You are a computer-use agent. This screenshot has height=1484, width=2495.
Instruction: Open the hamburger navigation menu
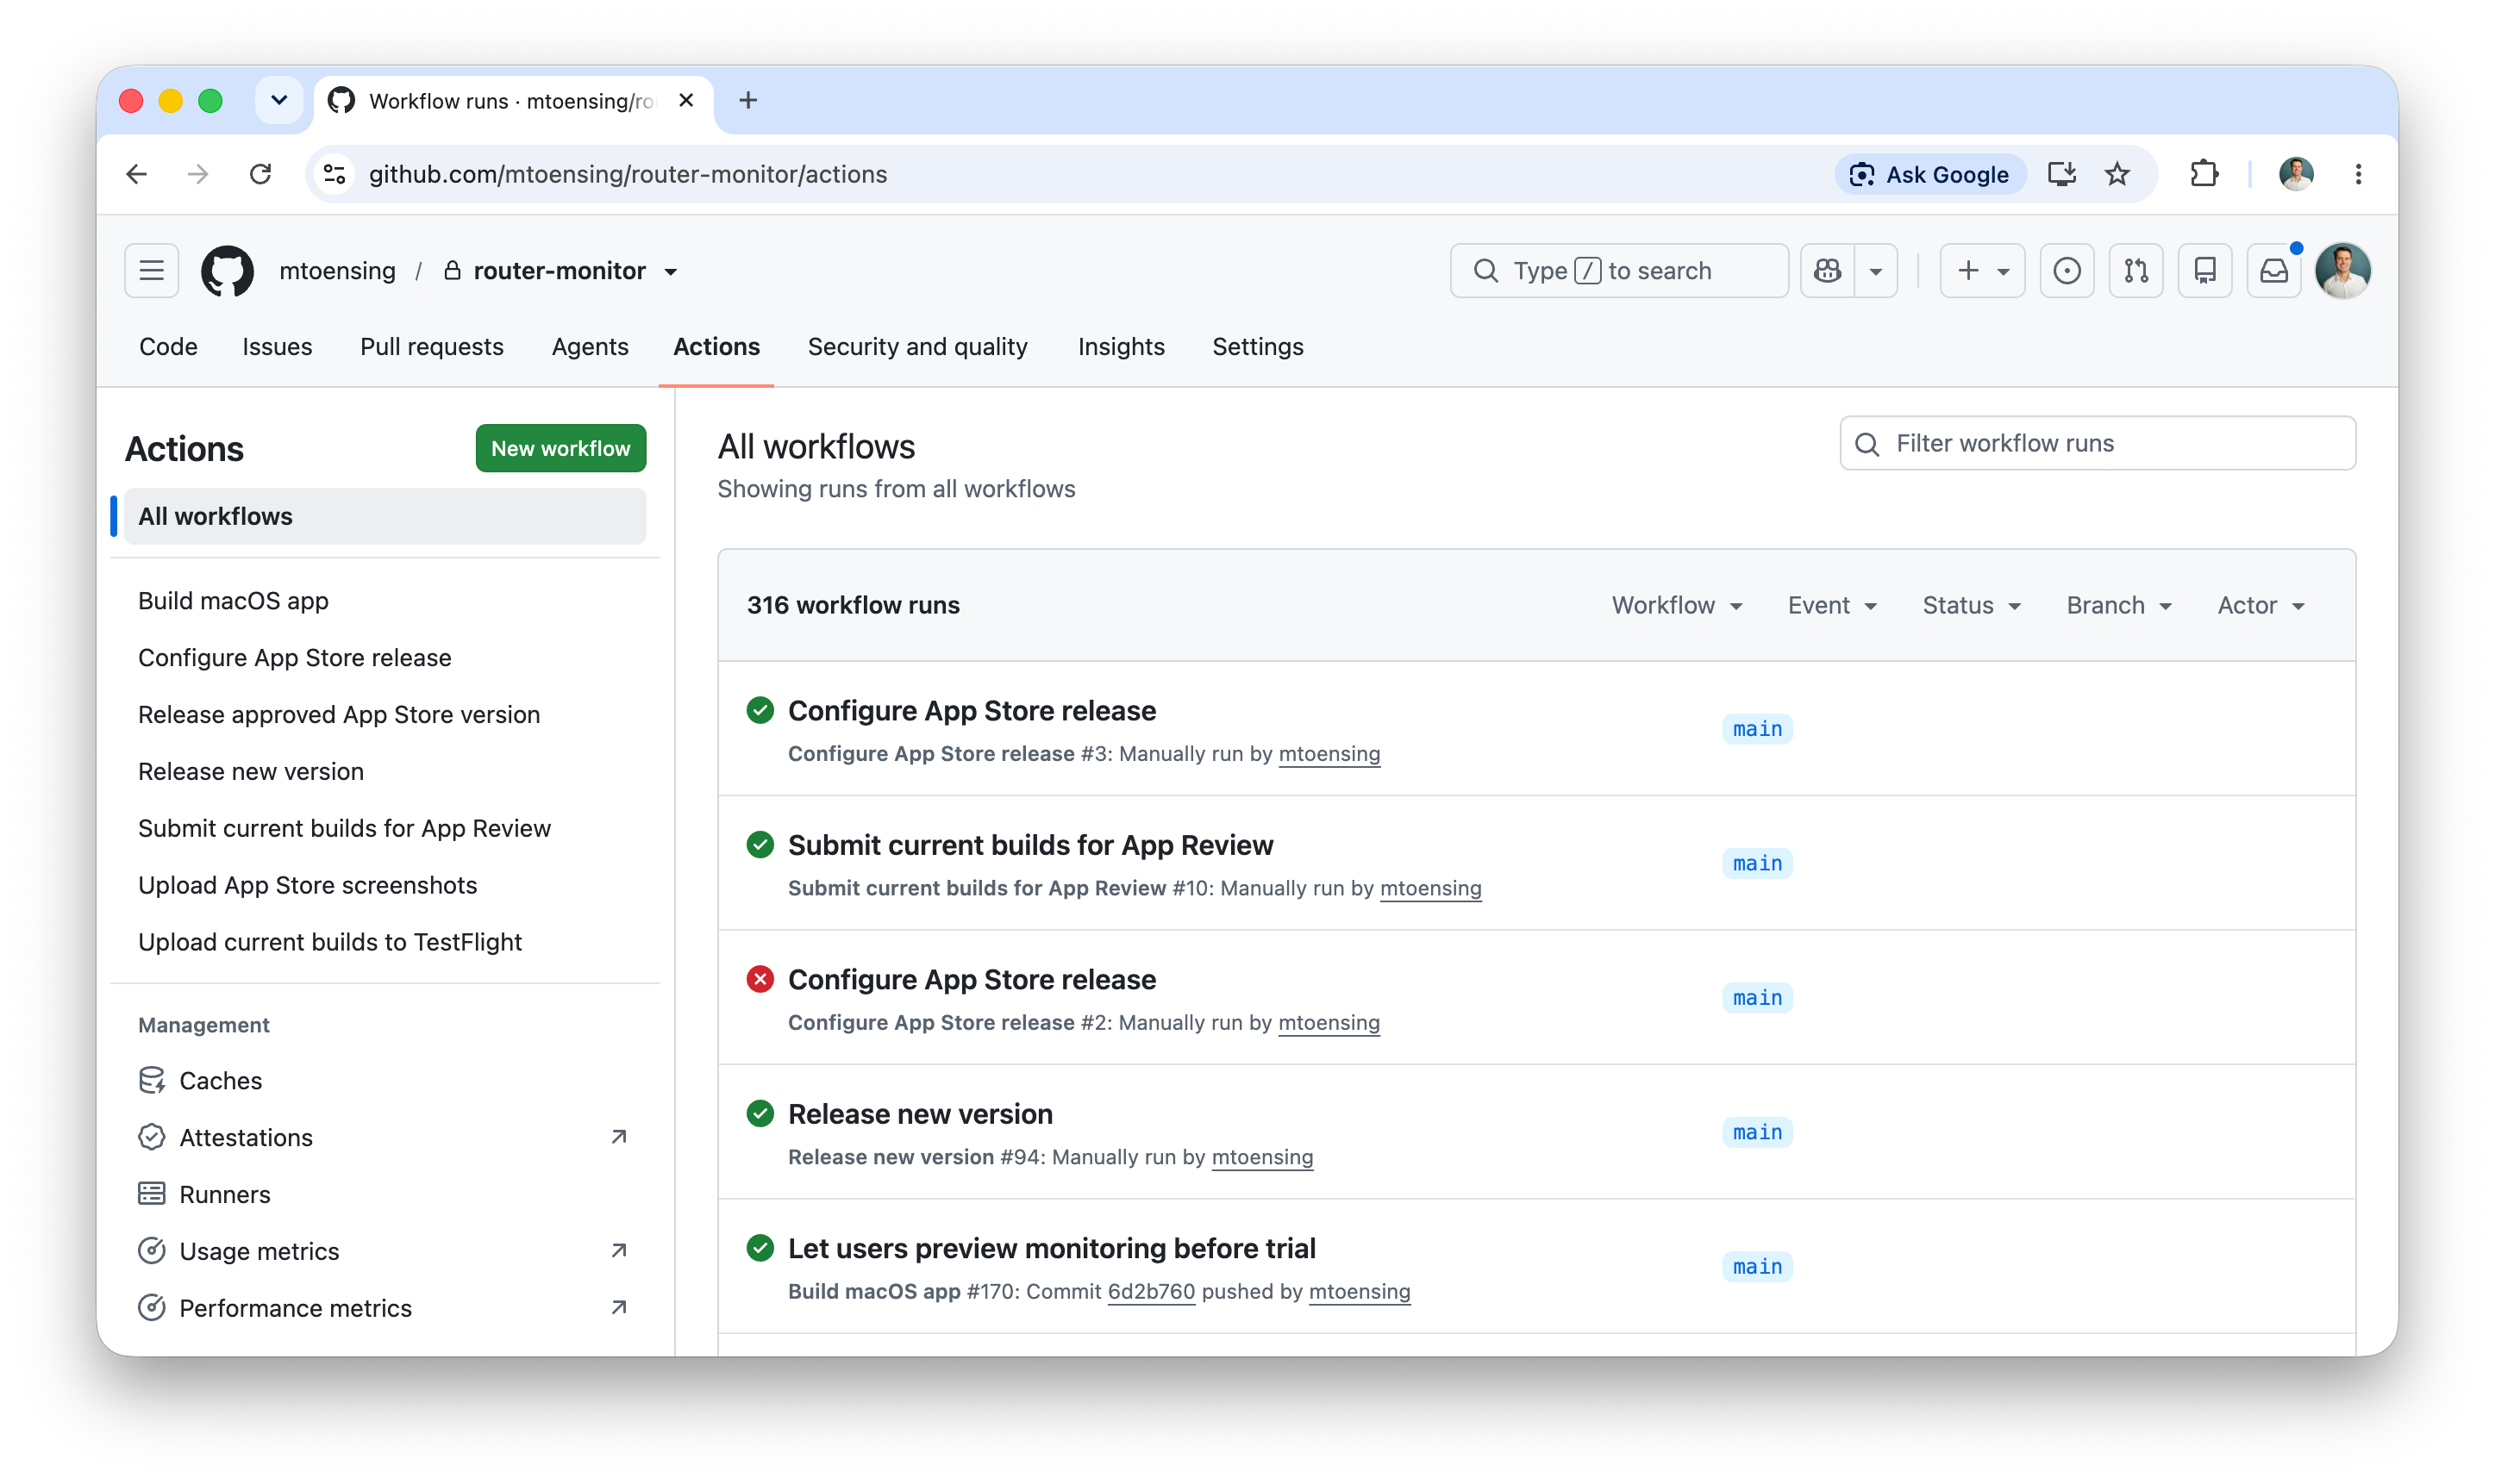tap(152, 271)
